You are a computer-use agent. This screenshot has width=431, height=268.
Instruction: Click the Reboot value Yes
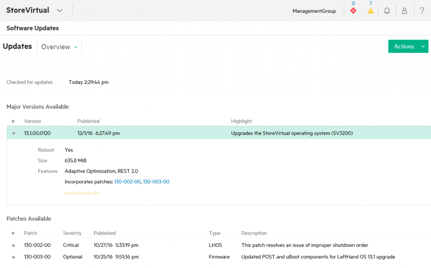(69, 150)
